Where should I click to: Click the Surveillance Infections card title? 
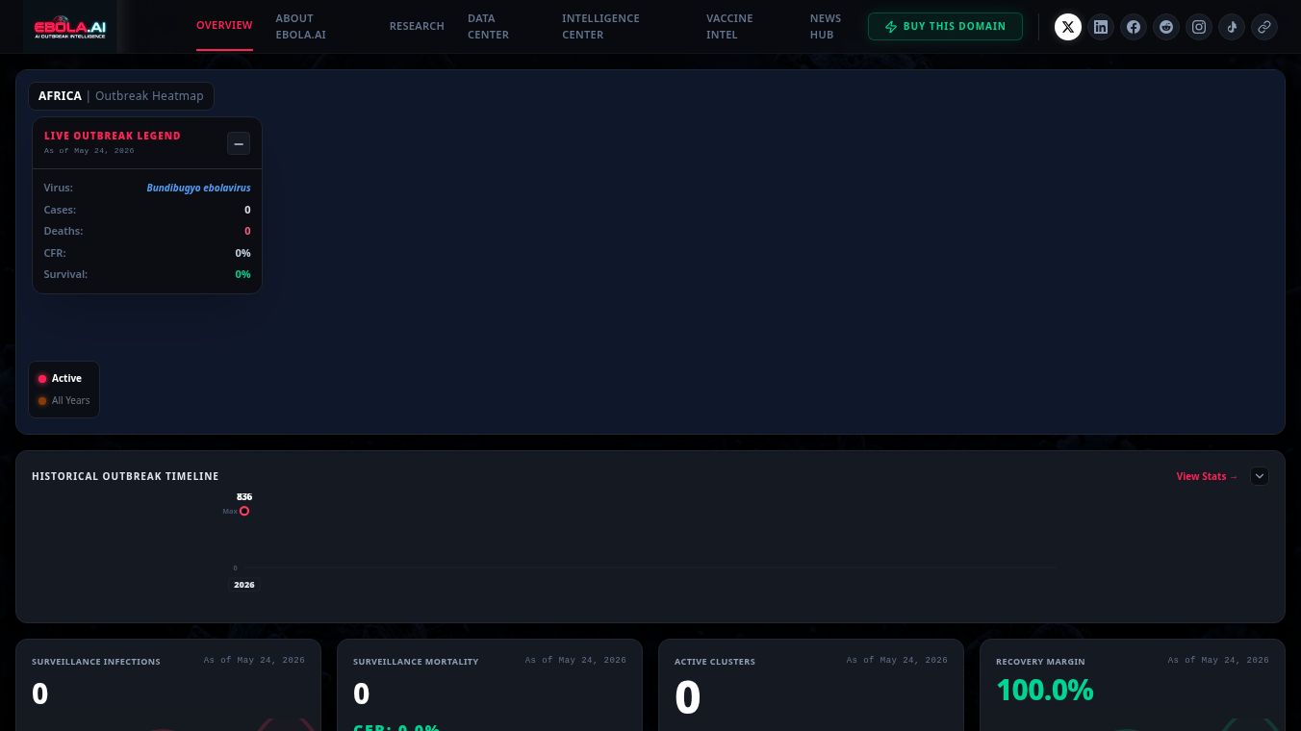coord(96,662)
